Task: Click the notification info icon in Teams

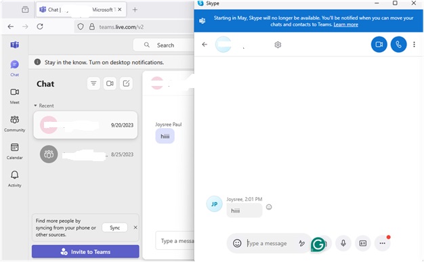Action: pos(37,62)
